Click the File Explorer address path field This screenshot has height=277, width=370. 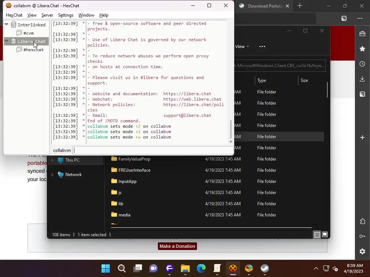tap(280, 66)
